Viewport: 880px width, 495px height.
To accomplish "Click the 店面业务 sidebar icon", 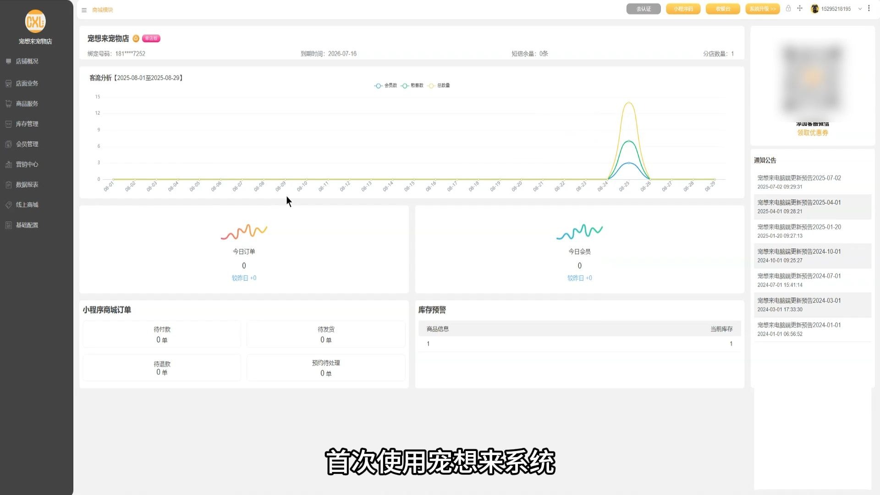I will coord(8,83).
